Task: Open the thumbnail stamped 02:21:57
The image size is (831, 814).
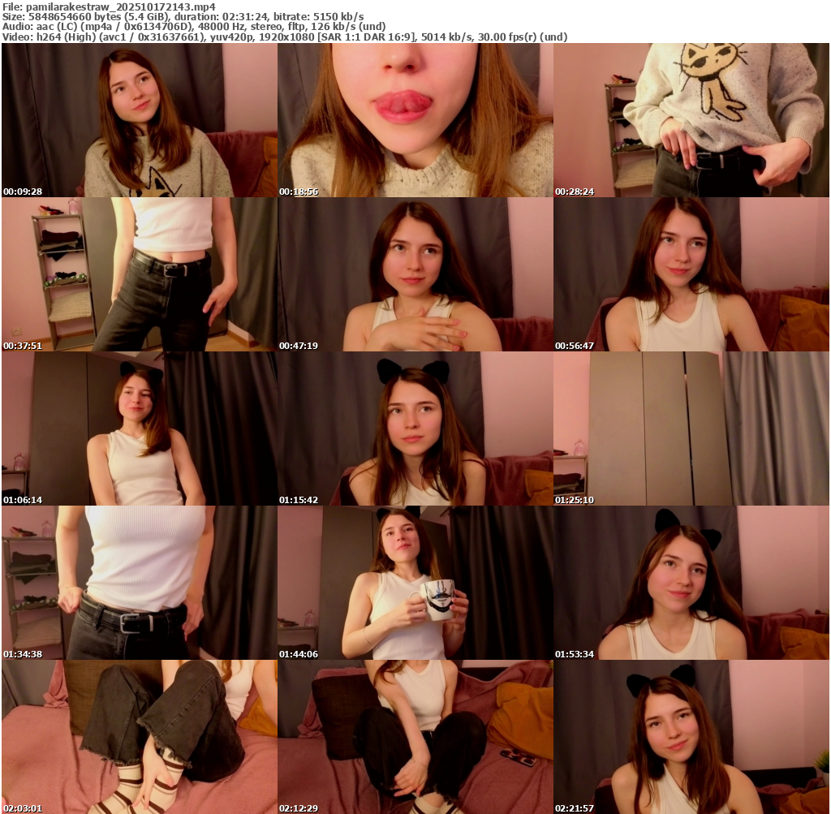Action: click(x=691, y=737)
